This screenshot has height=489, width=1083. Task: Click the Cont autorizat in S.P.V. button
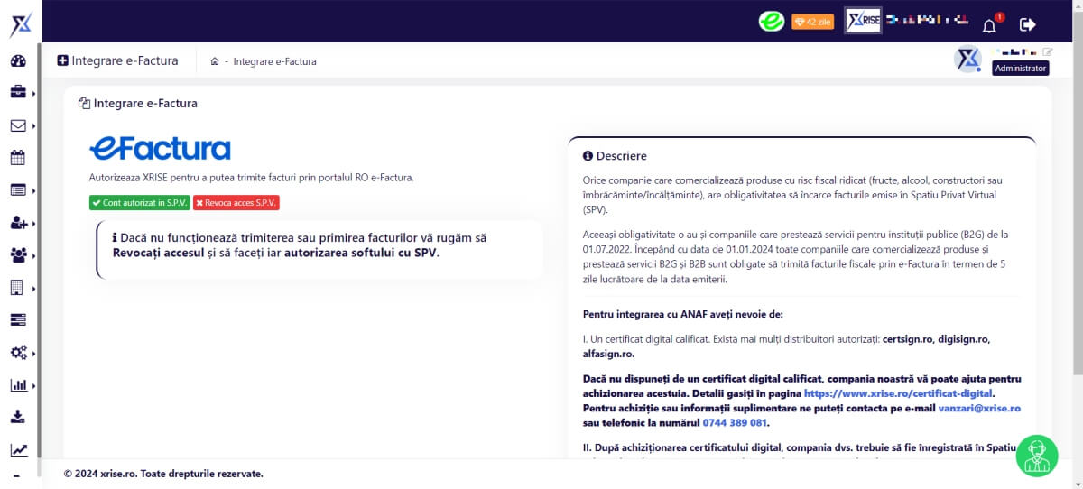click(x=140, y=203)
